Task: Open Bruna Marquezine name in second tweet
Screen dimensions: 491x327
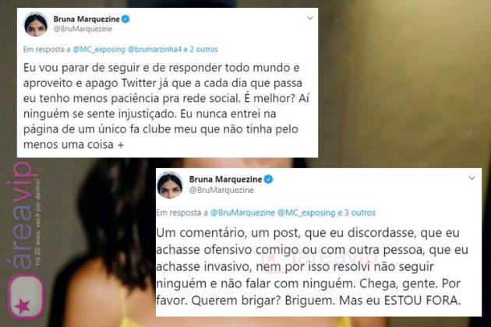Action: click(225, 179)
